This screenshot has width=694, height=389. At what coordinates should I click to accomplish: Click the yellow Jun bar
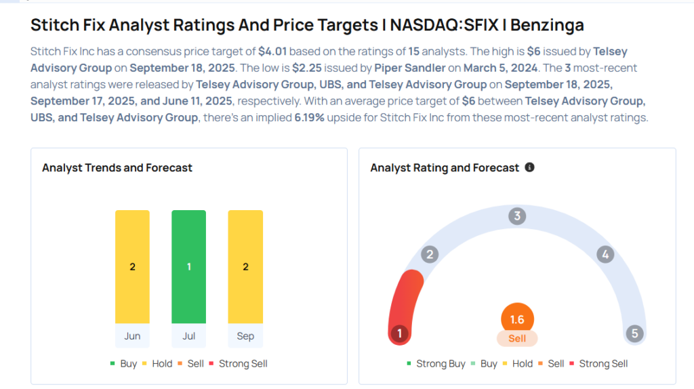tap(132, 266)
